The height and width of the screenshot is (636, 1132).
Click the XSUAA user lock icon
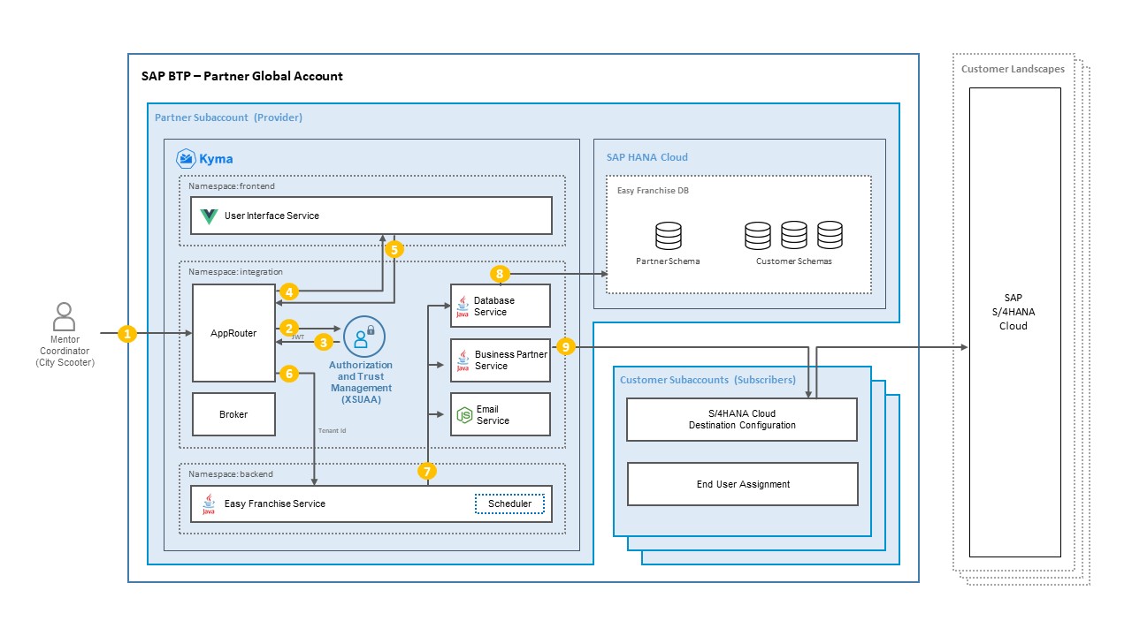(363, 337)
